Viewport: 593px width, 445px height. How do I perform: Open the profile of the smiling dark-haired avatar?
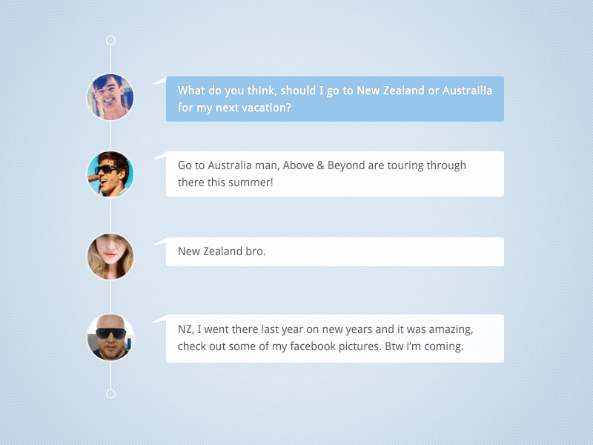click(110, 97)
